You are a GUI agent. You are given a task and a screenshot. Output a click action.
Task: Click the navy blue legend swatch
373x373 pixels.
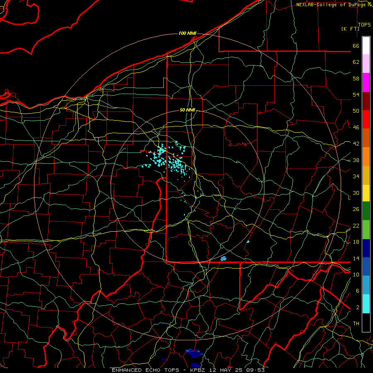[366, 248]
